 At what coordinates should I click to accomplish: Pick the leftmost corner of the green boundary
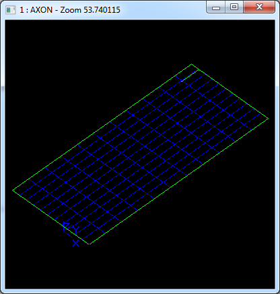(x=13, y=190)
